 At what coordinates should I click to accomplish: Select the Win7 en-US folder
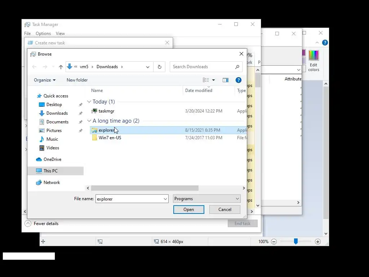click(110, 138)
